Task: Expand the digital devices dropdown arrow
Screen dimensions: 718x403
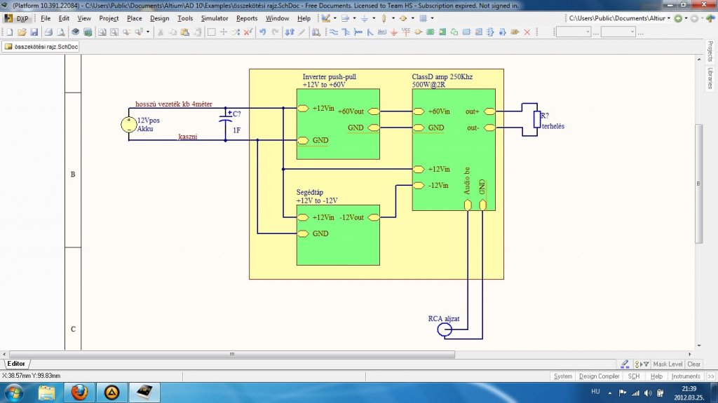Action: pos(393,18)
